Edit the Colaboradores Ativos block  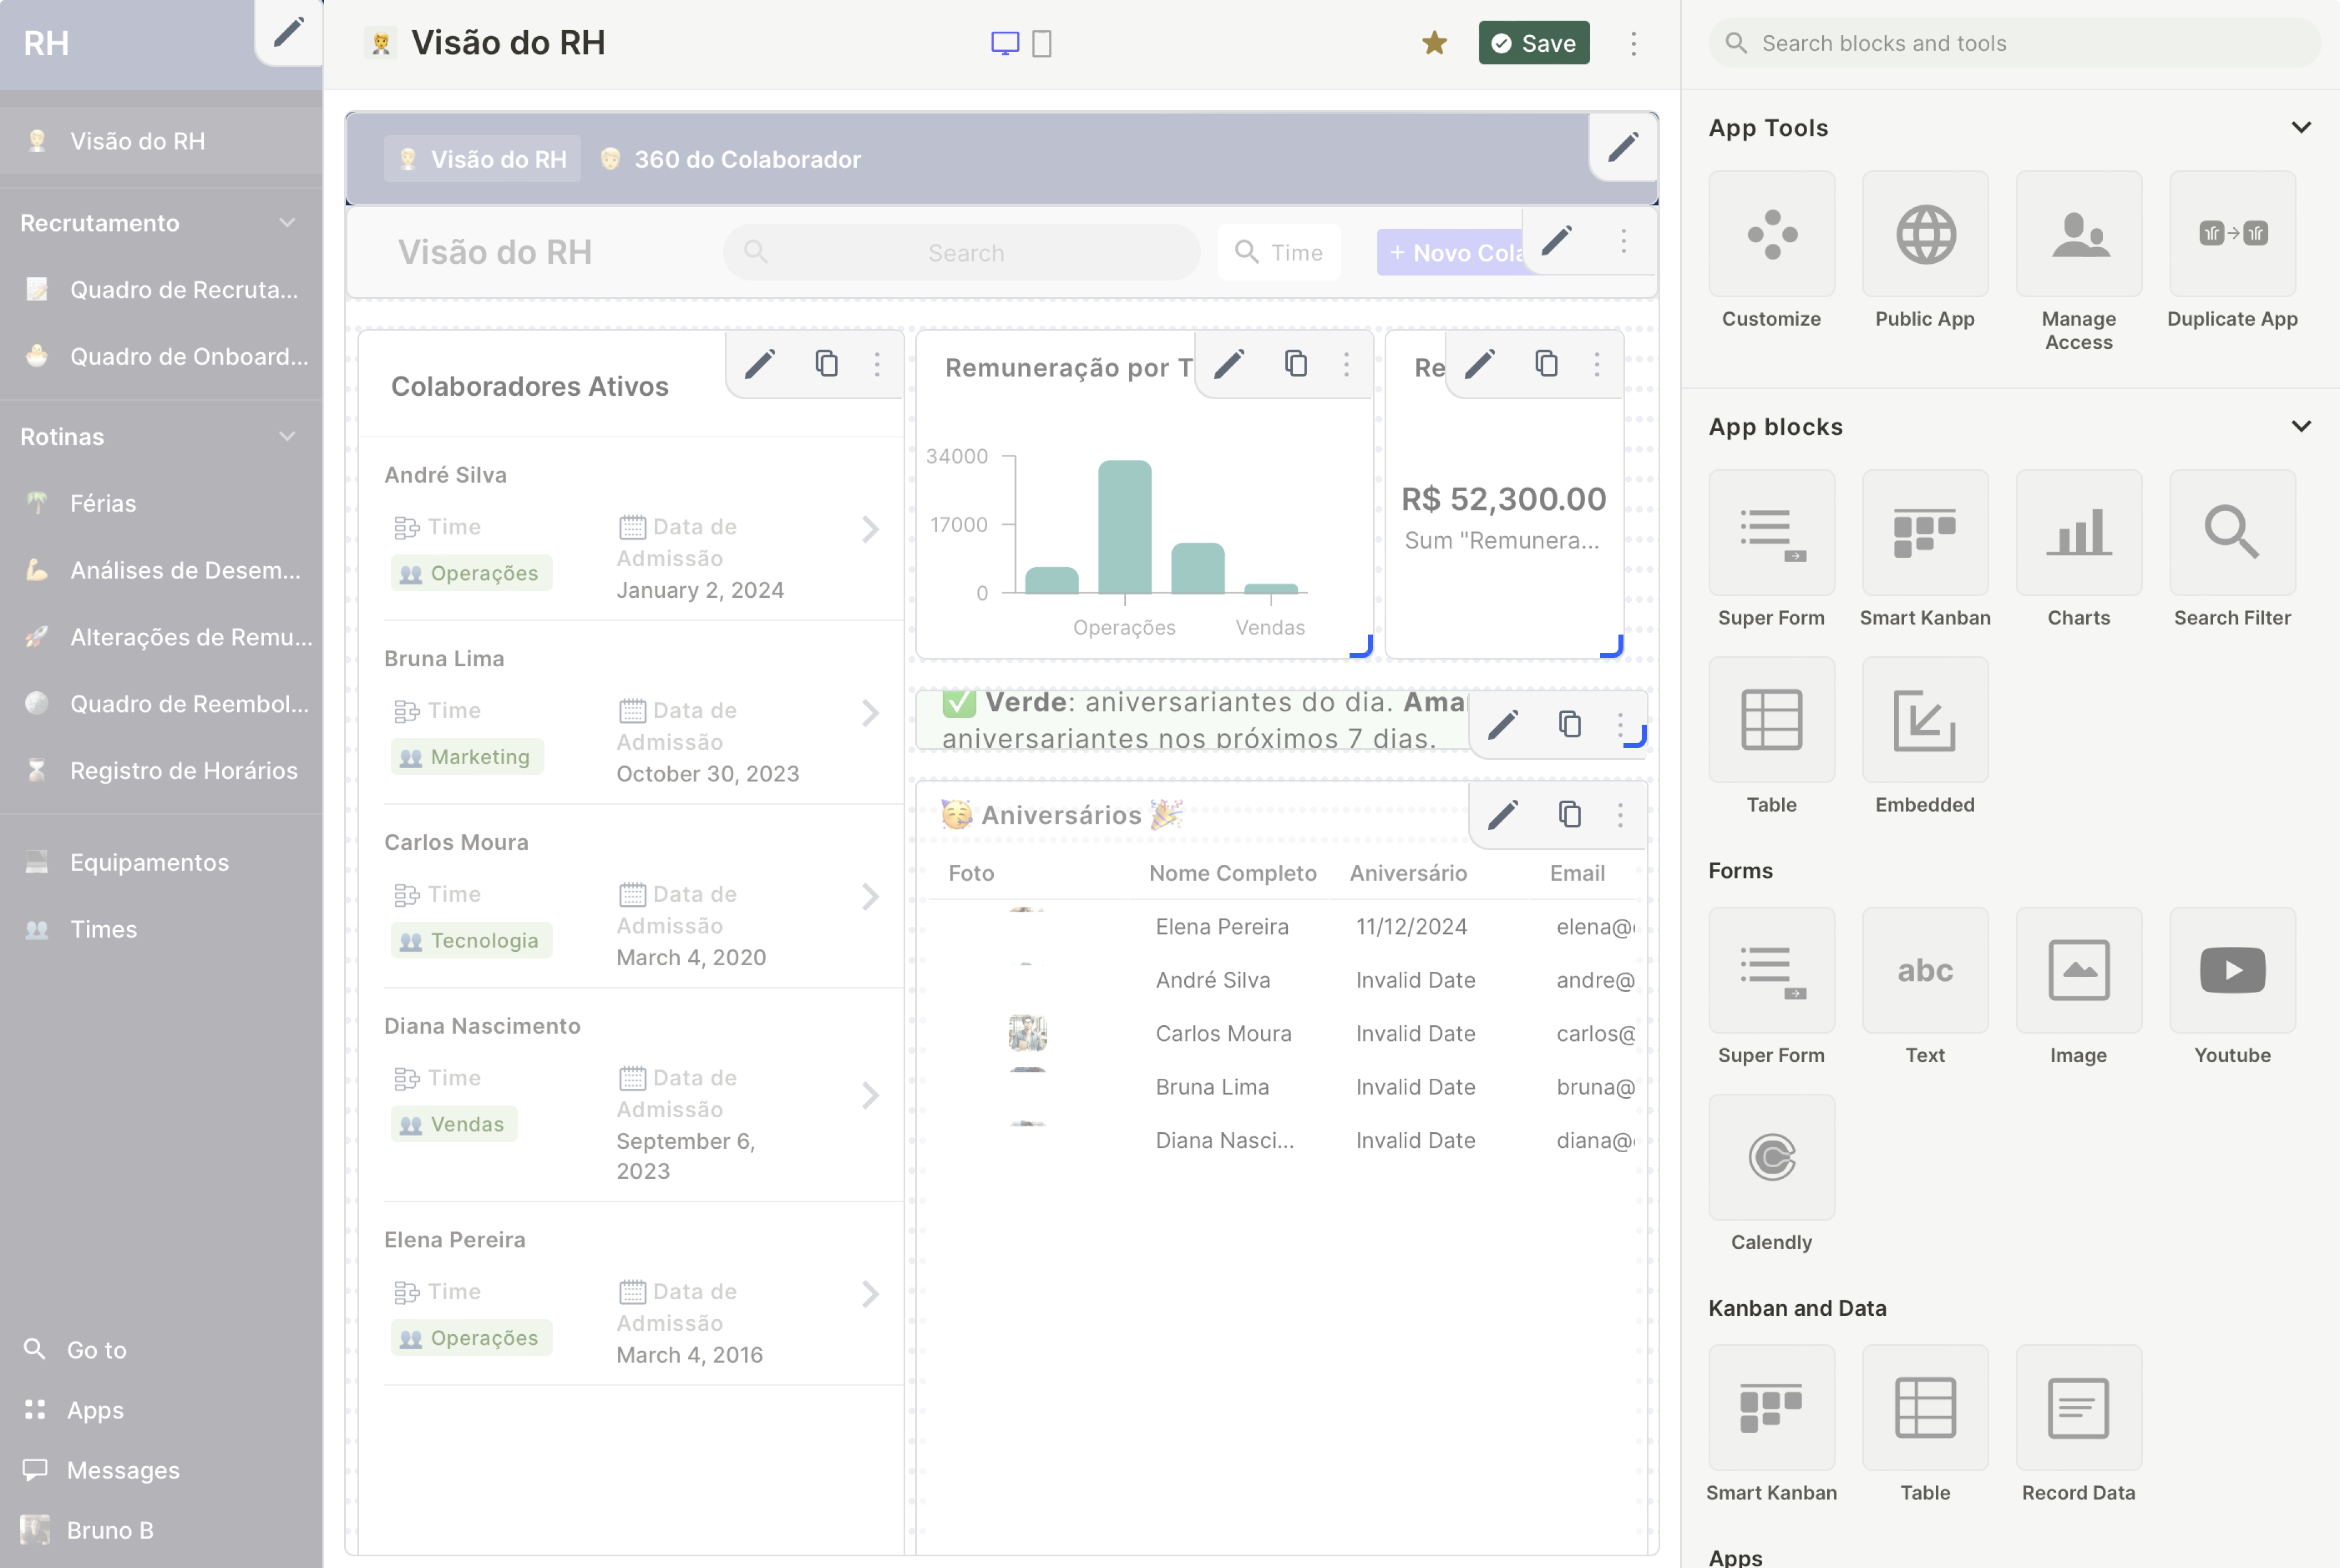tap(760, 364)
